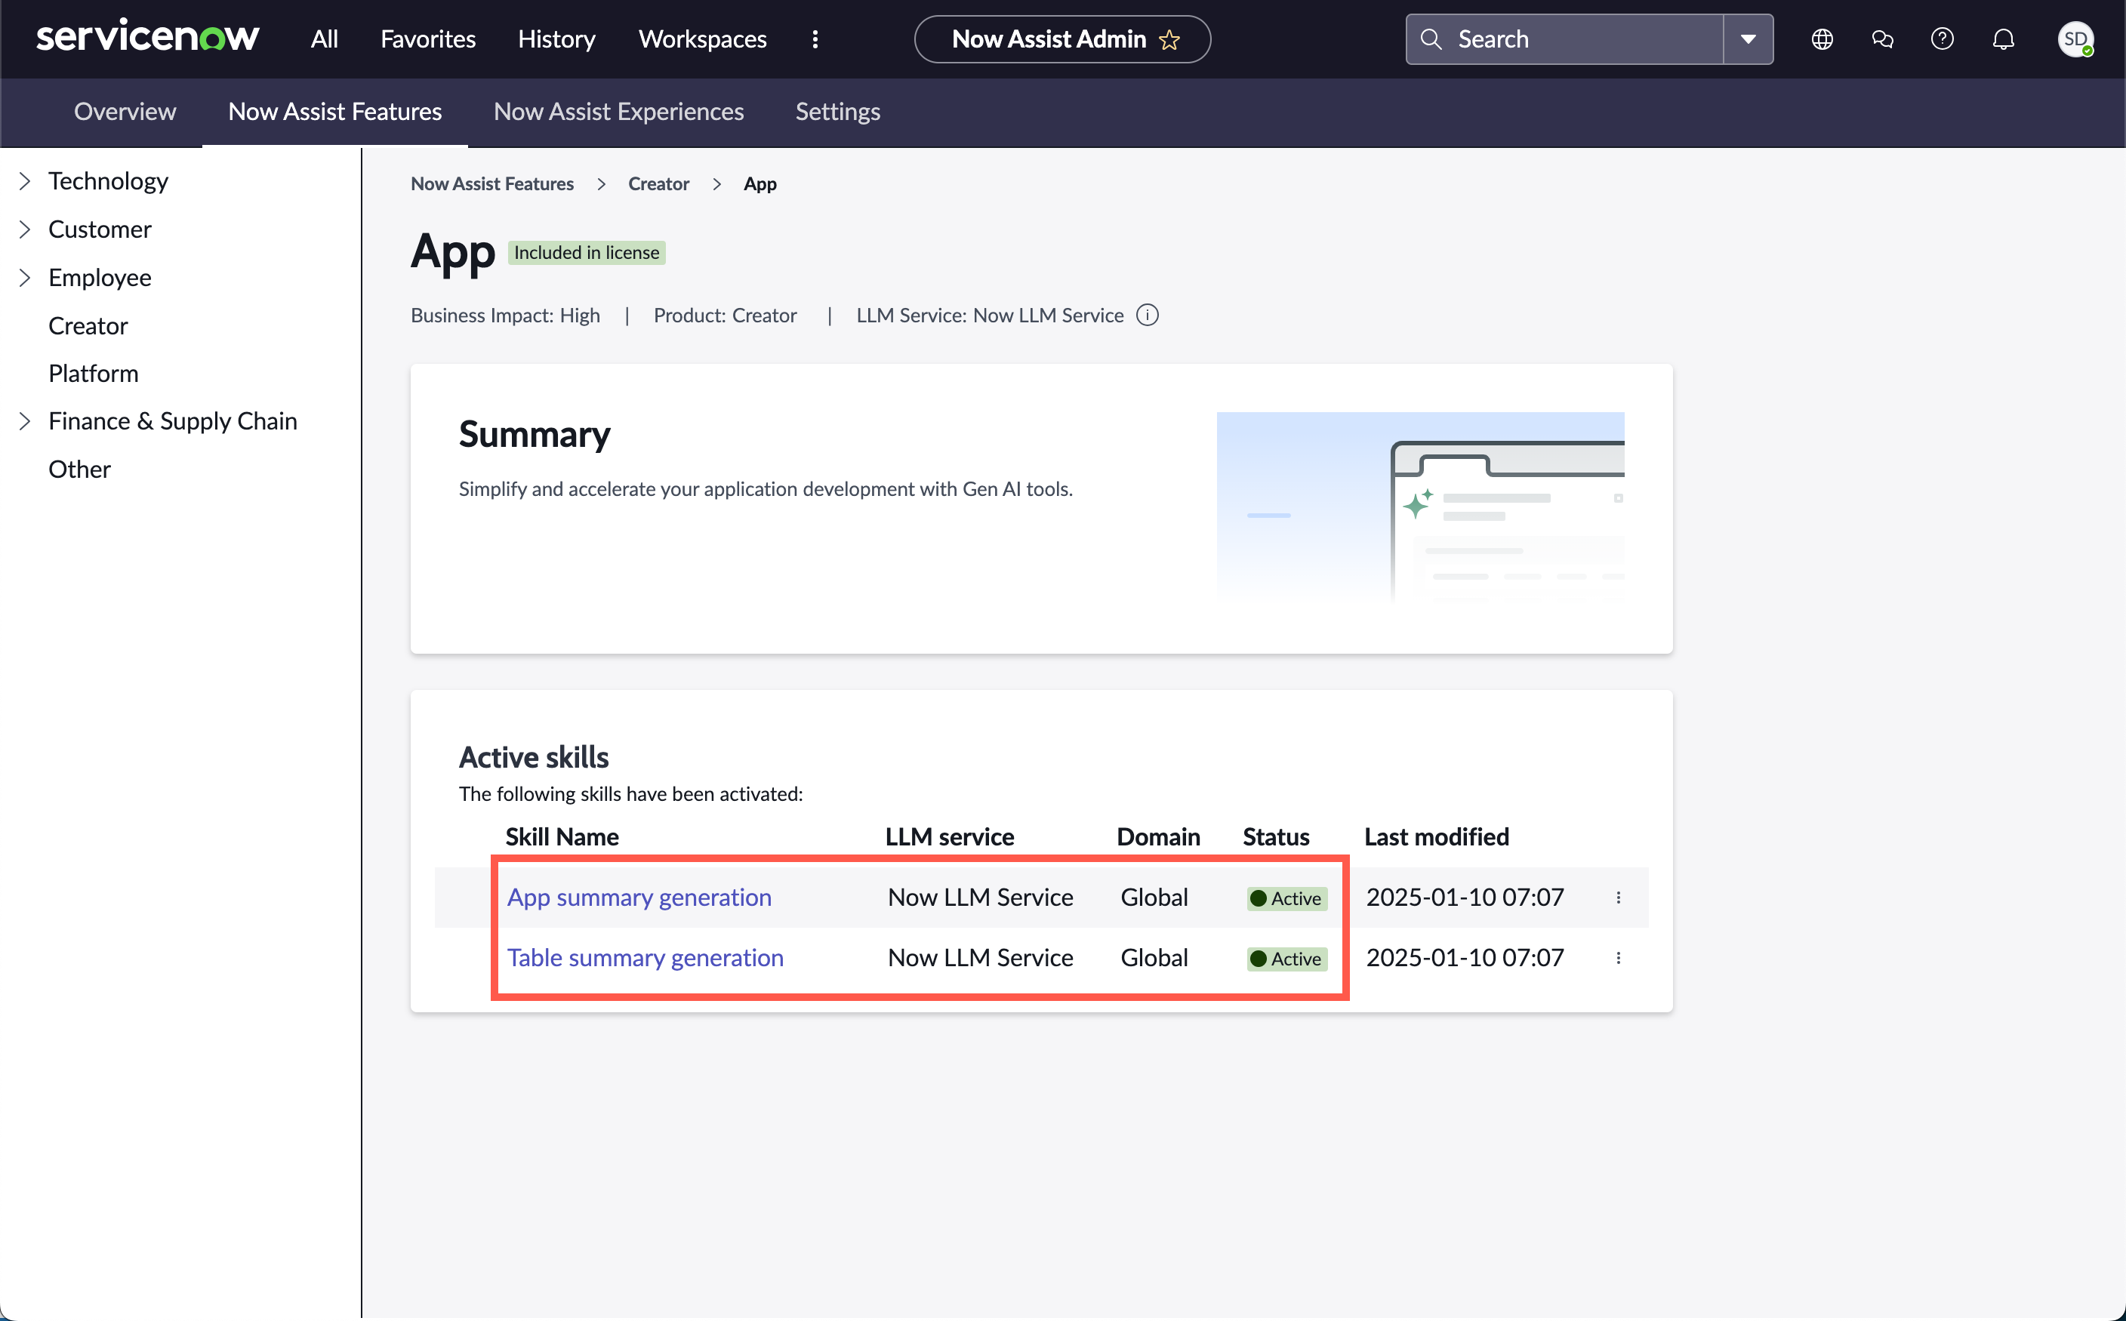Open actions menu for App summary generation row

1619,898
